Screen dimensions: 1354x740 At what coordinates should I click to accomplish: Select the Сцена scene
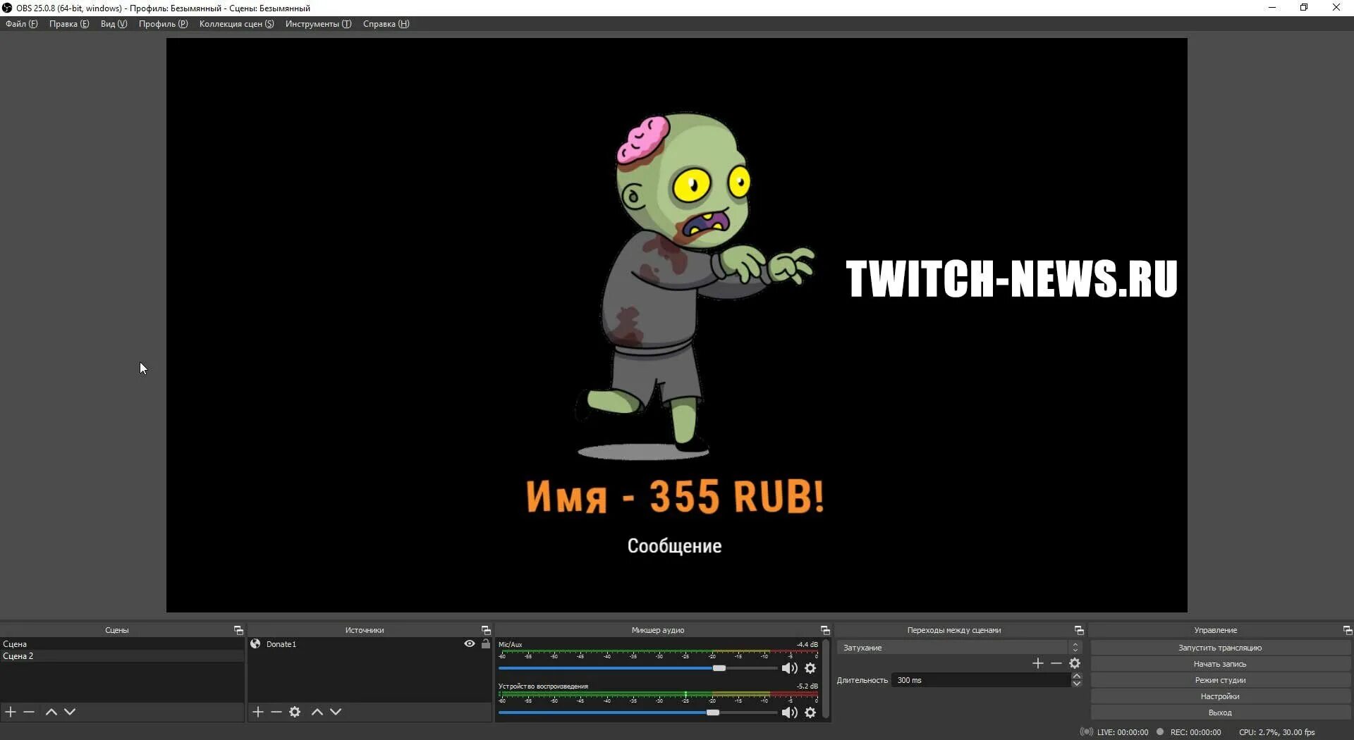pos(122,644)
